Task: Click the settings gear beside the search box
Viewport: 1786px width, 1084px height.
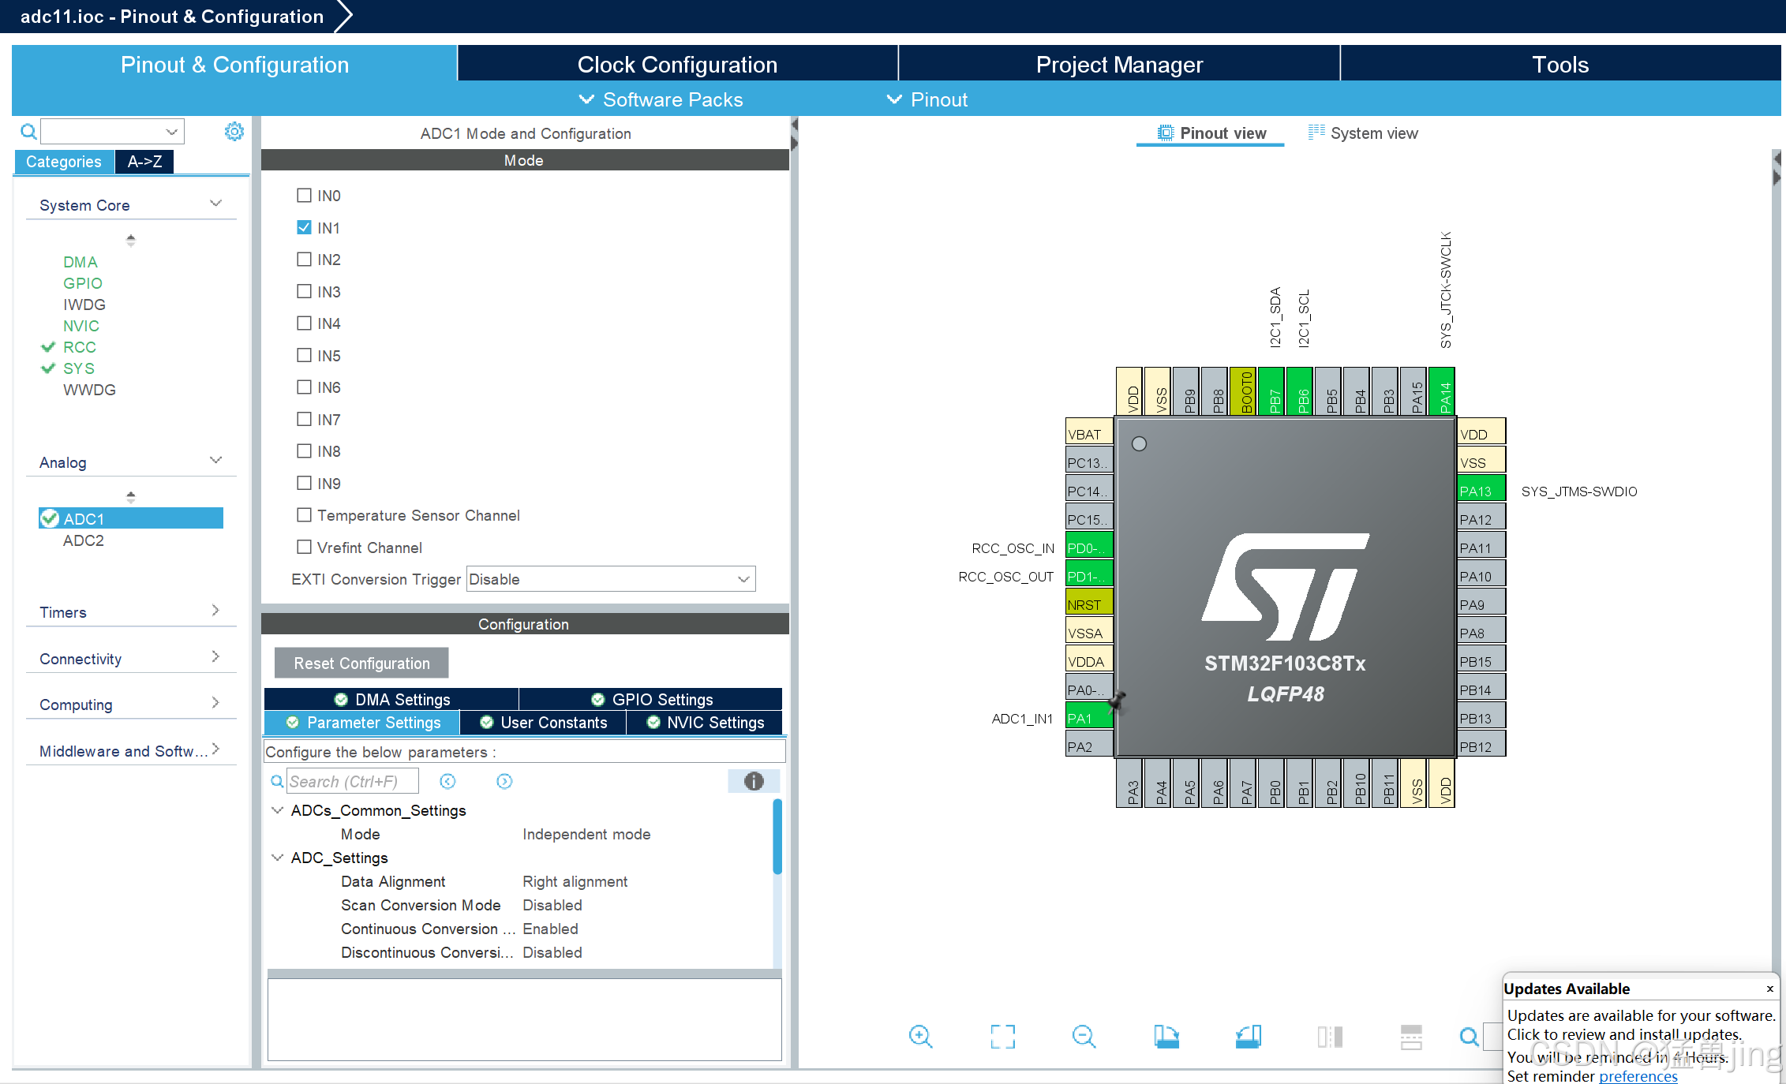Action: click(234, 131)
